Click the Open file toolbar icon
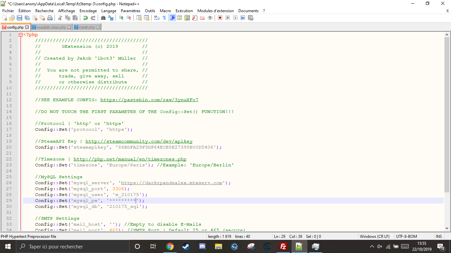Image resolution: width=451 pixels, height=253 pixels. pyautogui.click(x=12, y=18)
